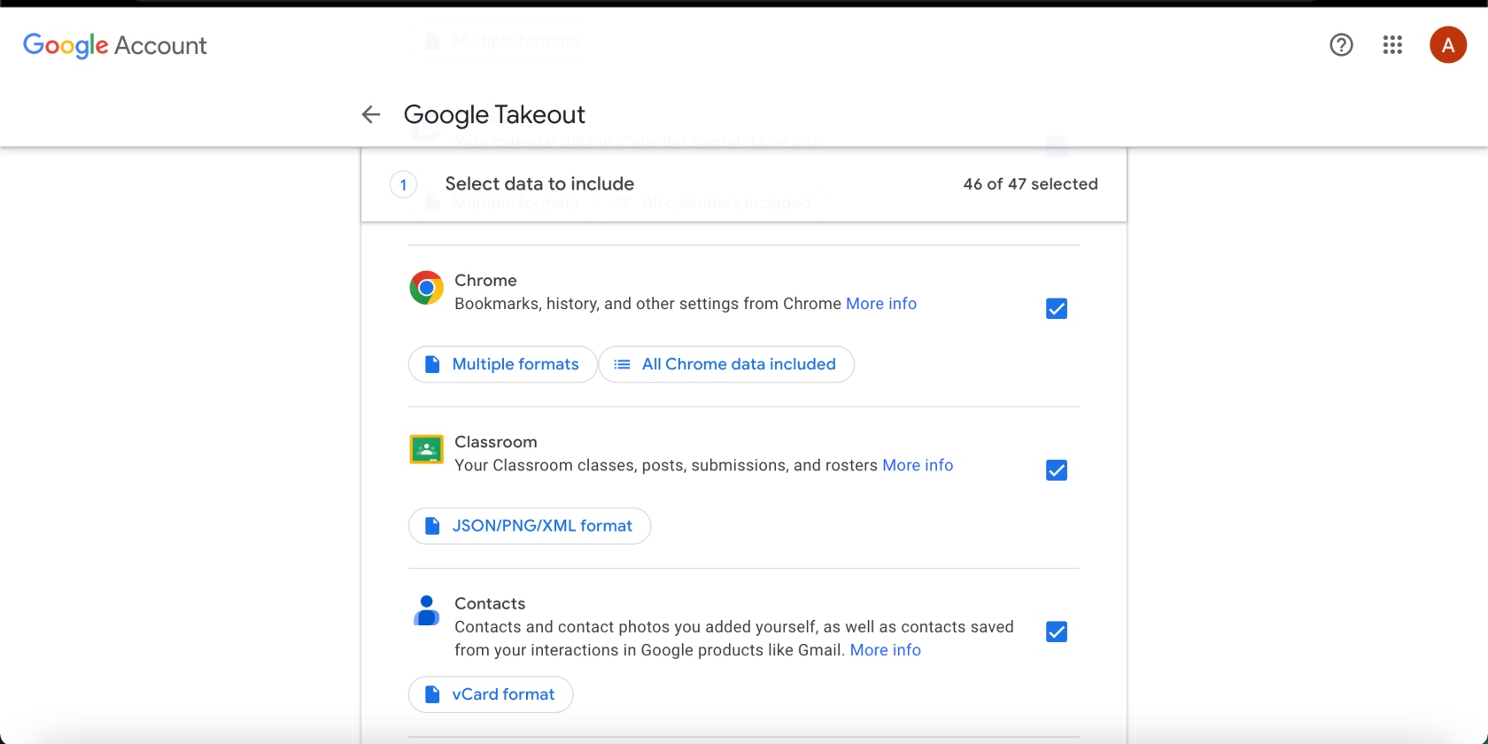This screenshot has width=1488, height=744.
Task: Click the Contacts person icon
Action: point(426,610)
